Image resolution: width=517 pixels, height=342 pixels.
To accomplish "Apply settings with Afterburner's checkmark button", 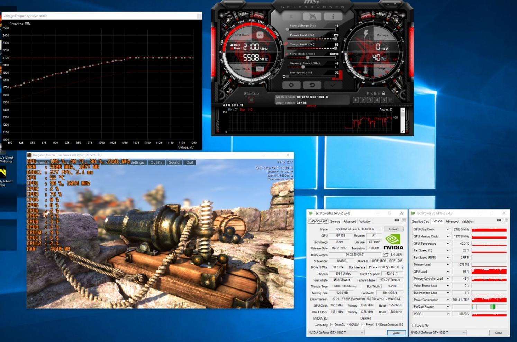I will click(x=333, y=85).
